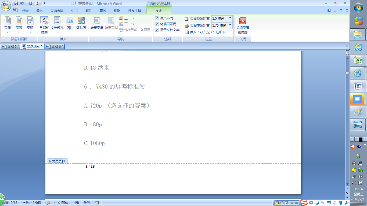The image size is (367, 206).
Task: Open undo history dropdown arrow
Action: pyautogui.click(x=26, y=3)
